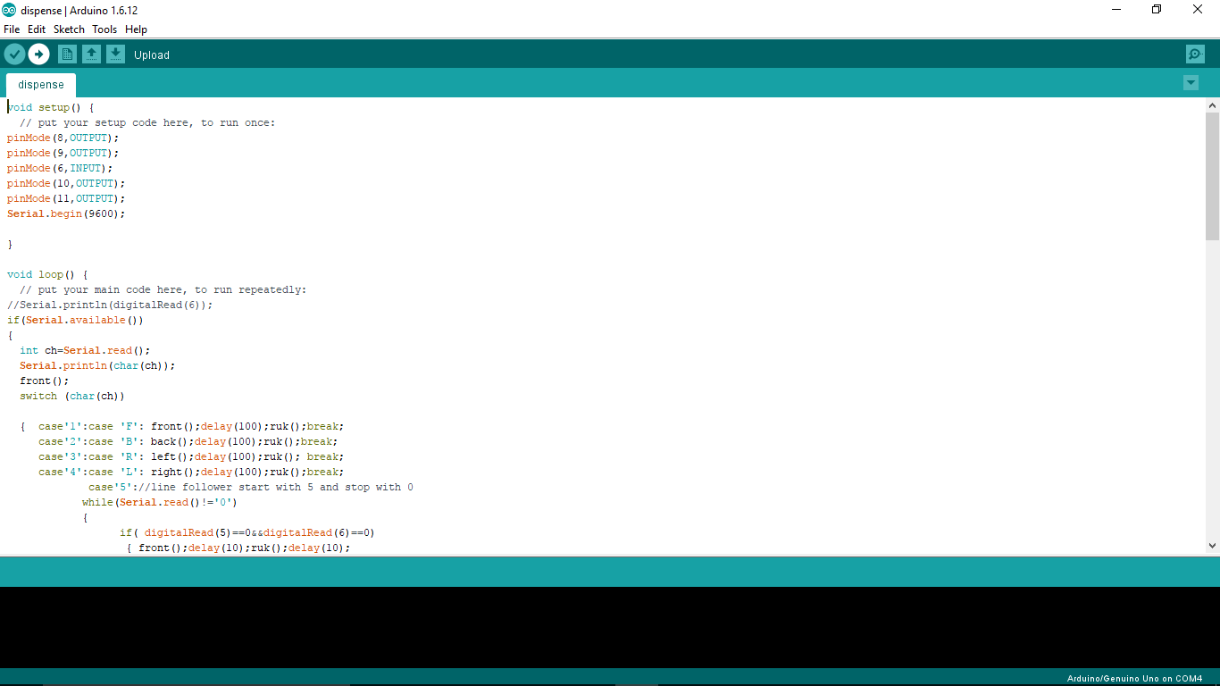Click '// put your setup code here' comment

click(147, 122)
